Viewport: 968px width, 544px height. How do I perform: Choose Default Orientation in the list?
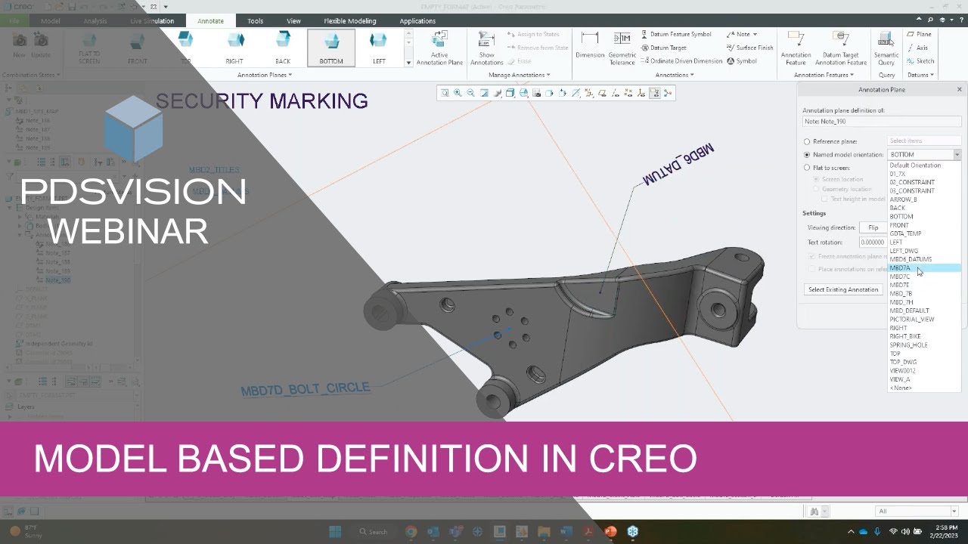pyautogui.click(x=925, y=165)
